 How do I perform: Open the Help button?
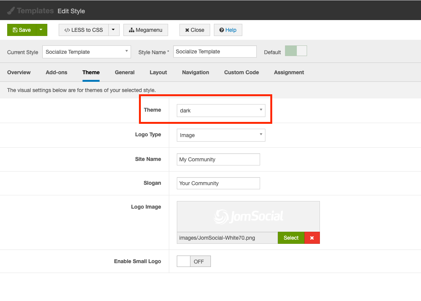click(x=228, y=30)
